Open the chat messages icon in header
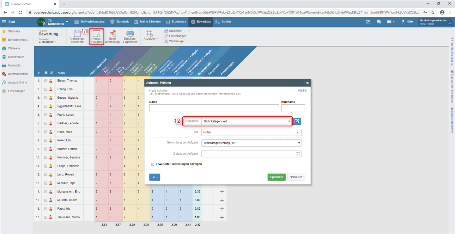 (x=379, y=22)
